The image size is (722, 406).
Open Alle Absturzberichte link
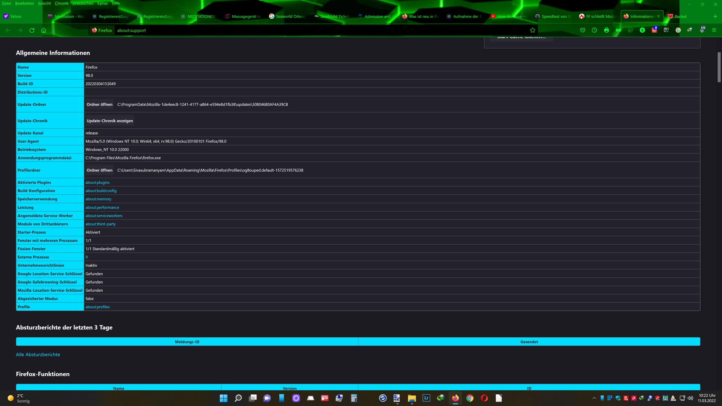point(38,354)
